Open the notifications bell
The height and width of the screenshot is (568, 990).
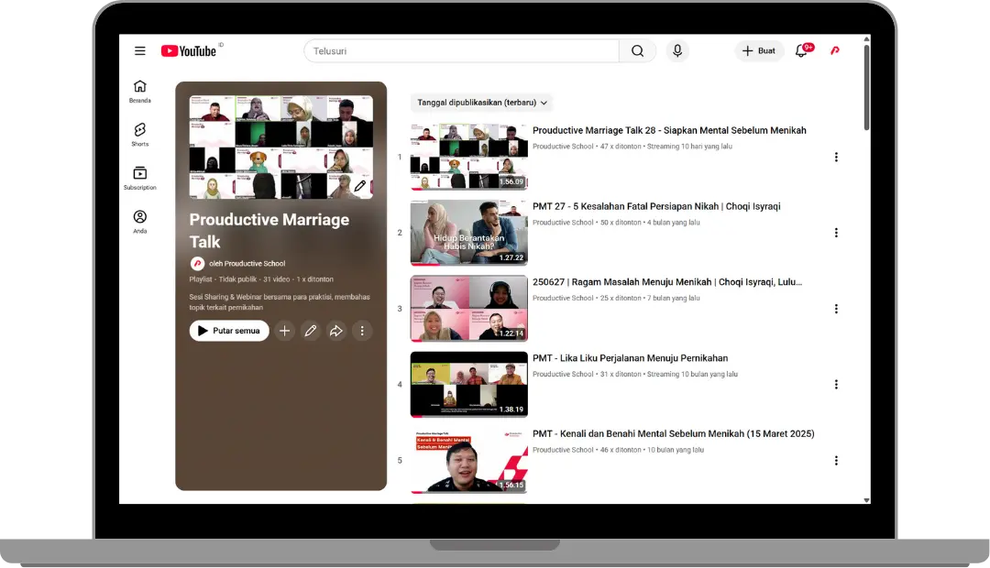tap(801, 51)
